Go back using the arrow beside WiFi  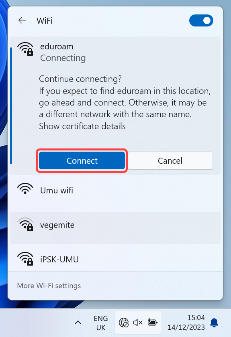point(22,20)
